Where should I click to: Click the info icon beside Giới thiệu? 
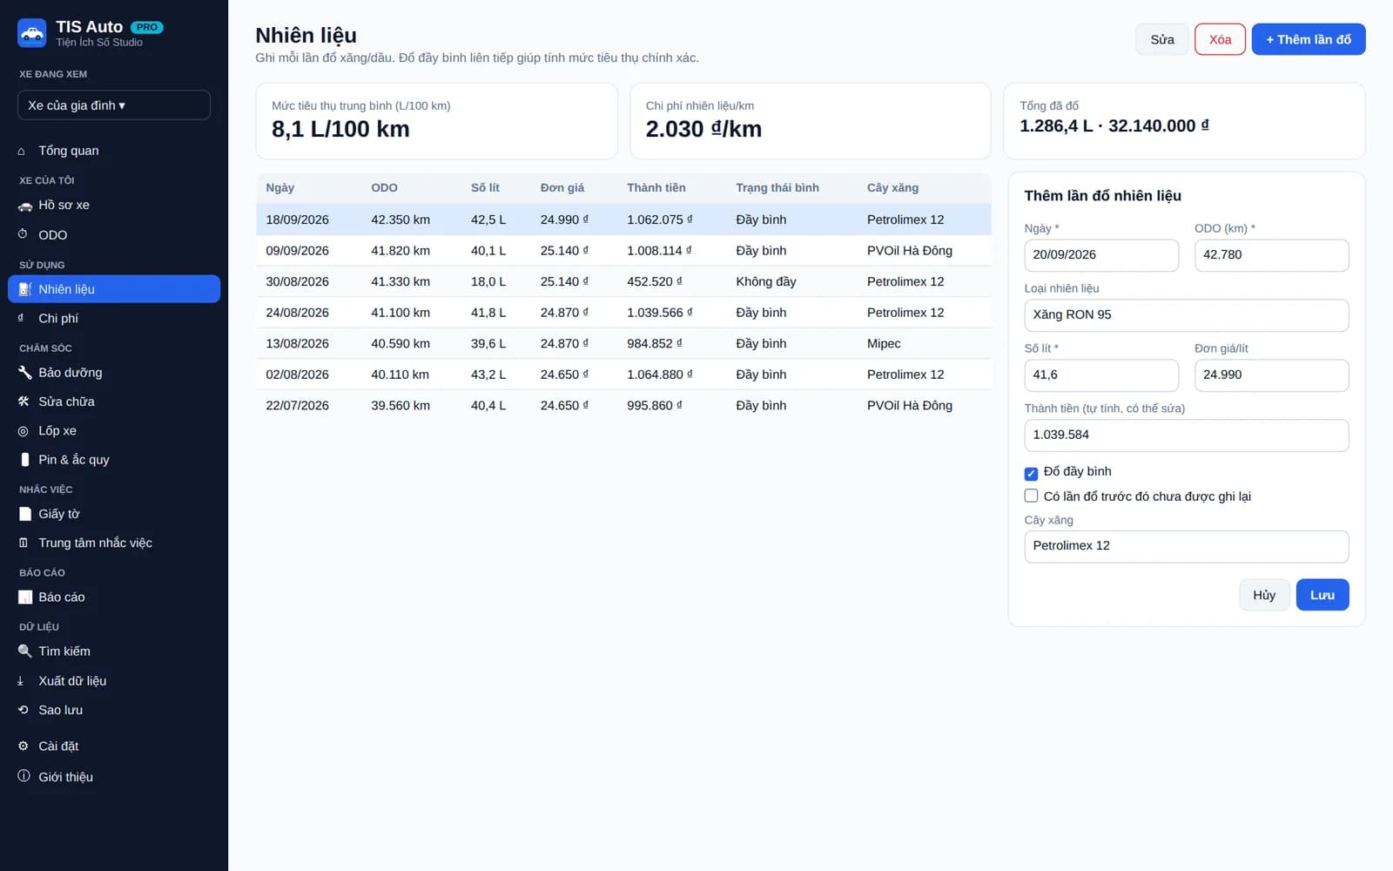pyautogui.click(x=24, y=776)
